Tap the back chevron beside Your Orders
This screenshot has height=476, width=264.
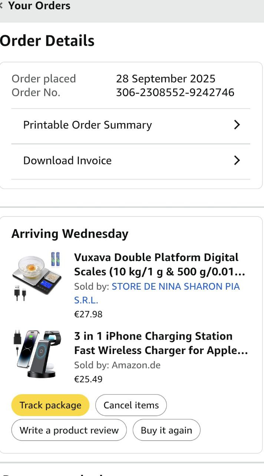coord(2,6)
